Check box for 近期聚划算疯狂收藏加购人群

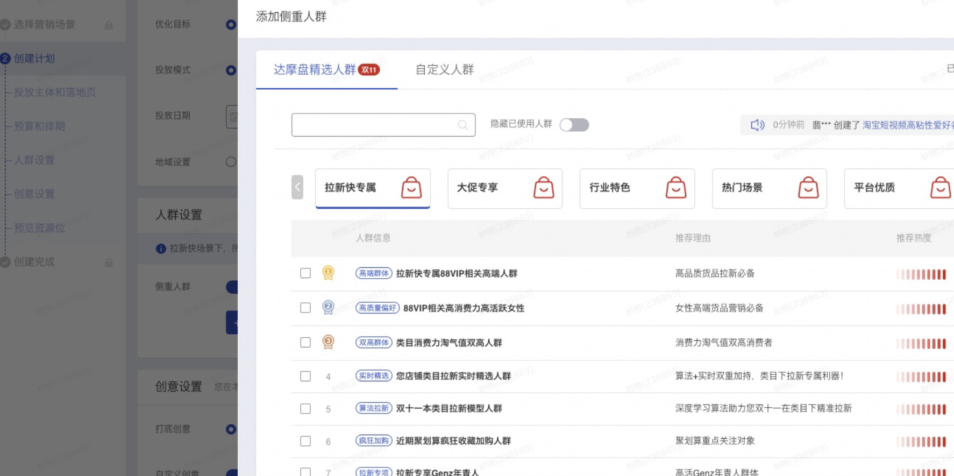click(305, 441)
